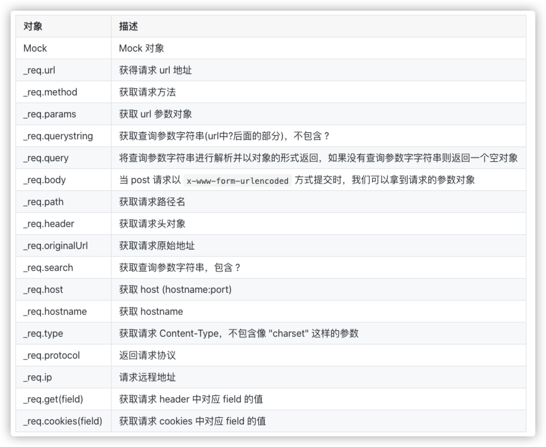Viewport: 546px width, 447px height.
Task: Click the x-www-form-urlencoded inline code text
Action: pyautogui.click(x=237, y=180)
